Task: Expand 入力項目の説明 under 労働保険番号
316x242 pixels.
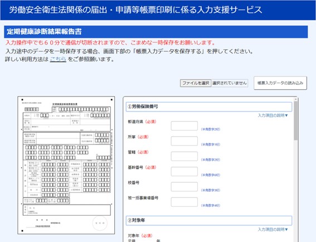Action: [x=273, y=115]
